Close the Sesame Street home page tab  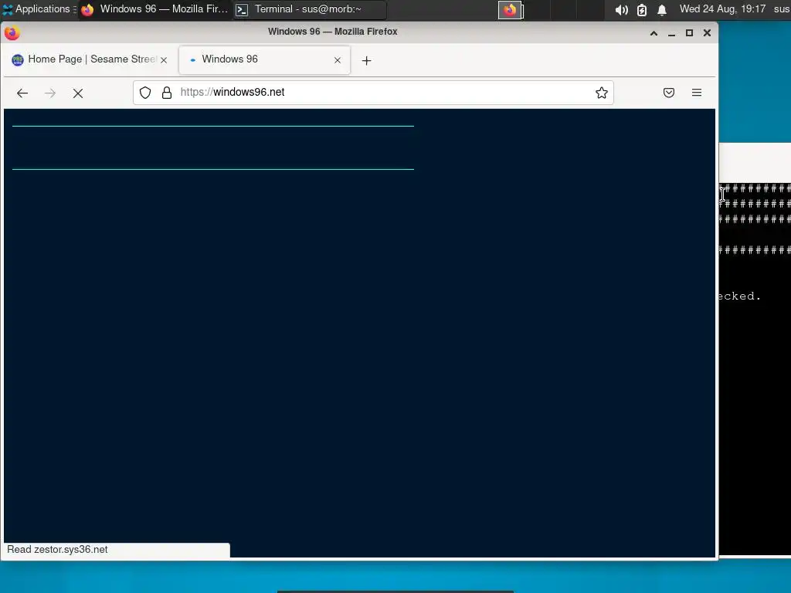(164, 60)
